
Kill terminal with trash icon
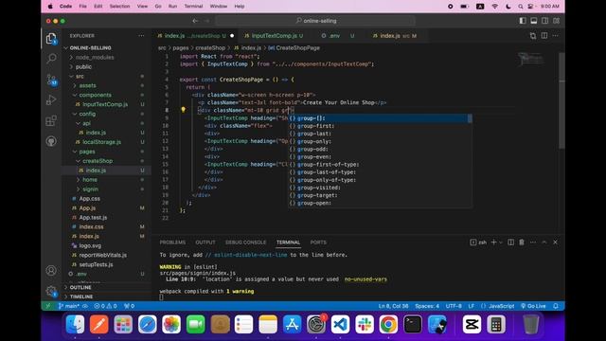coord(522,242)
